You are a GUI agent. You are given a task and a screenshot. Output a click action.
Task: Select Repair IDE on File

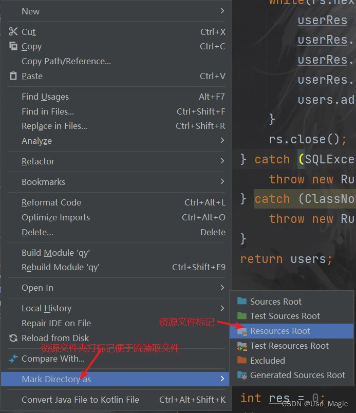point(116,323)
